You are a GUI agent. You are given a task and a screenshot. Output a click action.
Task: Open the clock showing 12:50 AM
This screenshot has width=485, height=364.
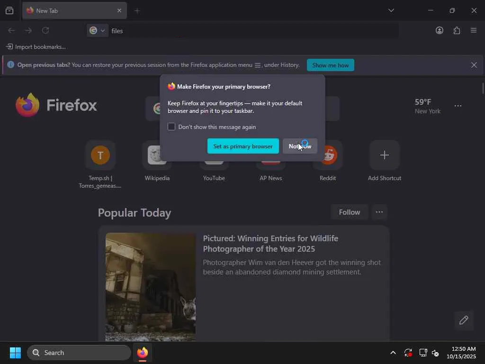tap(461, 353)
